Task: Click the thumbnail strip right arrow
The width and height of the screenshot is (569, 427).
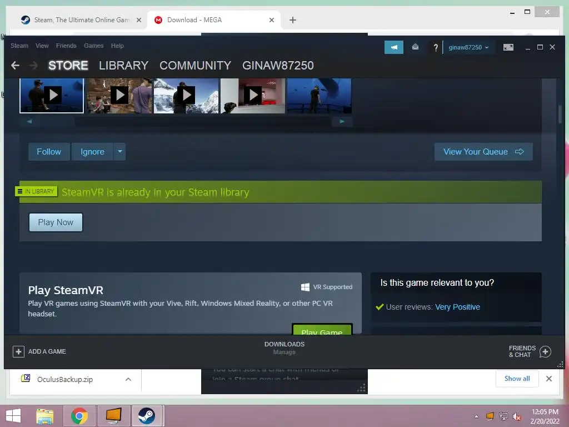Action: point(342,121)
